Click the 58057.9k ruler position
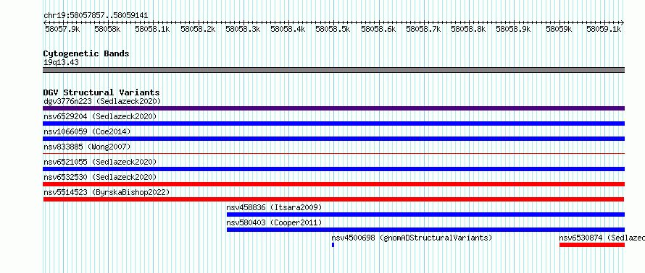The width and height of the screenshot is (645, 273). point(62,29)
